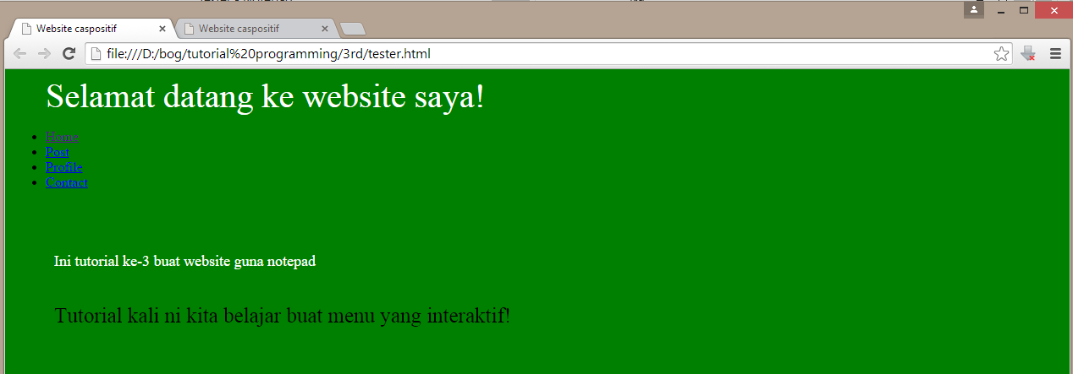Open the Chrome user profile button
The image size is (1073, 374).
tap(973, 10)
